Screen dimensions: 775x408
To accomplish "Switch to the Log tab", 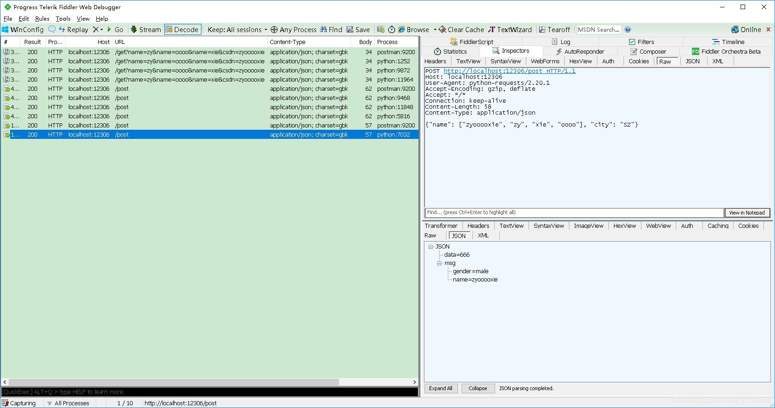I will point(561,42).
